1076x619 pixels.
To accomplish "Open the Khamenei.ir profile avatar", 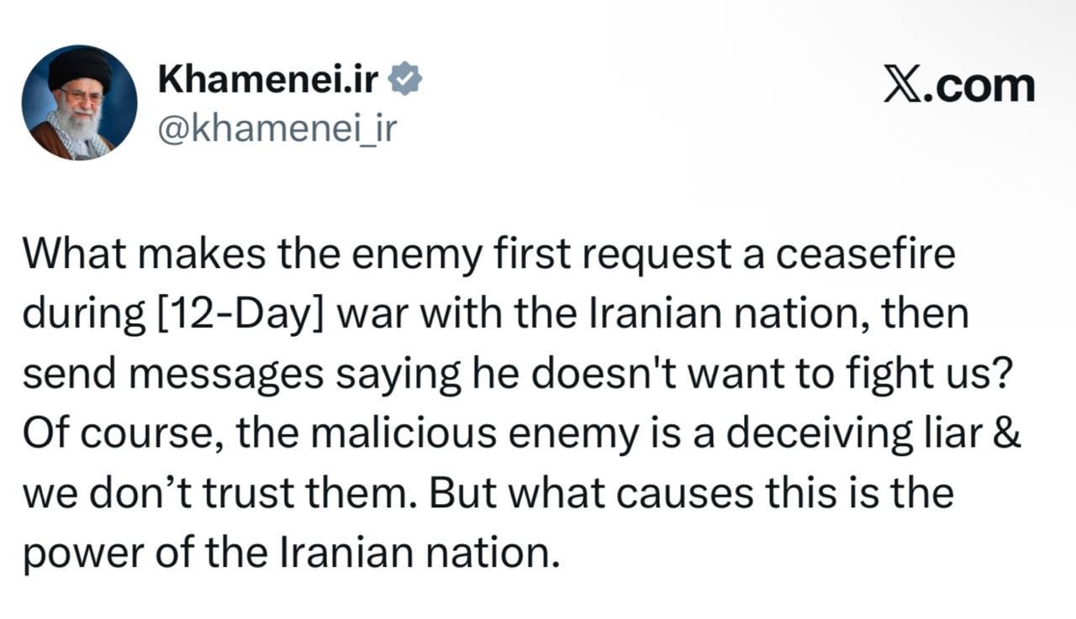I will (x=79, y=102).
